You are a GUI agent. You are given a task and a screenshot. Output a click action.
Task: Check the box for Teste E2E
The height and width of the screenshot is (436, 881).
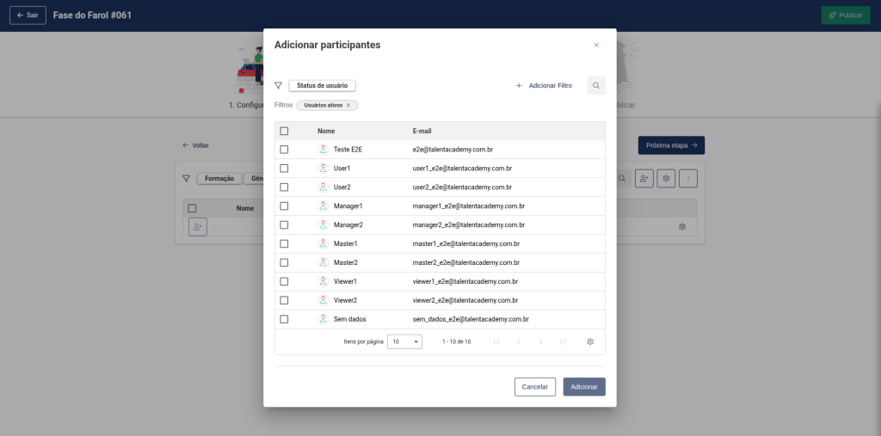point(284,150)
